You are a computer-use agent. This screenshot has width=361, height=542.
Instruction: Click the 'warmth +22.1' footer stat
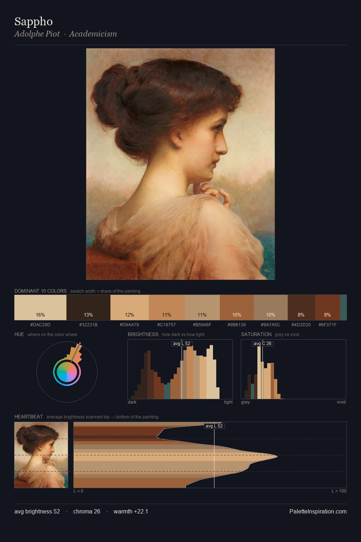(131, 511)
